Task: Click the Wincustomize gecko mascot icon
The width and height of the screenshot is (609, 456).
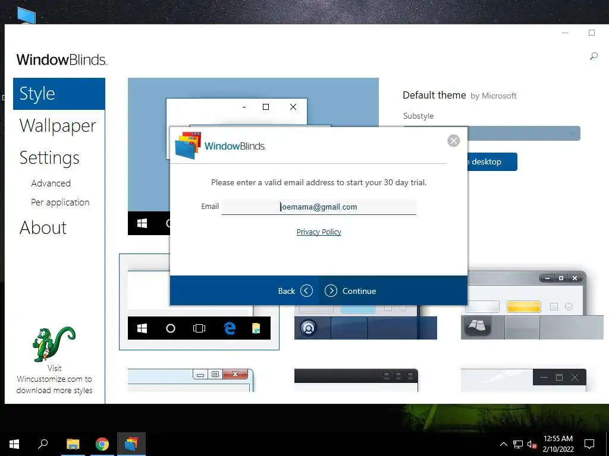Action: [x=54, y=344]
